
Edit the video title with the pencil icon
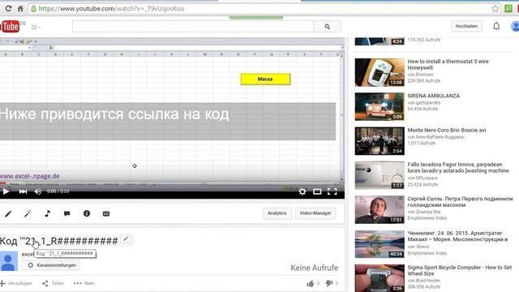(126, 239)
